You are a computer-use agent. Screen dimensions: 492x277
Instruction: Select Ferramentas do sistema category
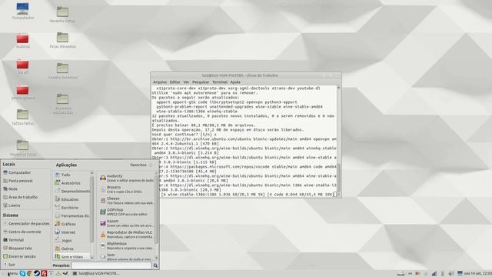(x=71, y=215)
